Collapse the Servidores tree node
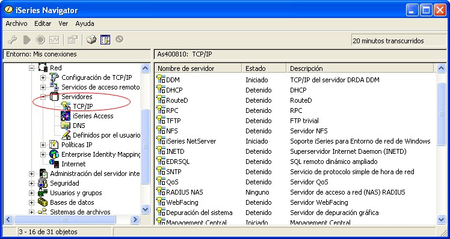 [x=43, y=97]
